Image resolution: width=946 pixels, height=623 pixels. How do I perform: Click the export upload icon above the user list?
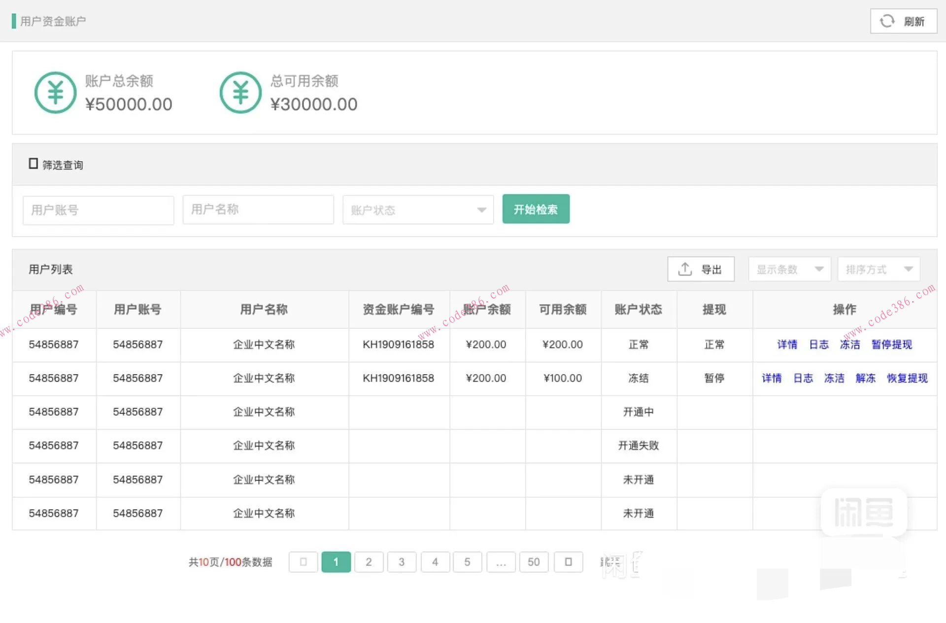(685, 269)
